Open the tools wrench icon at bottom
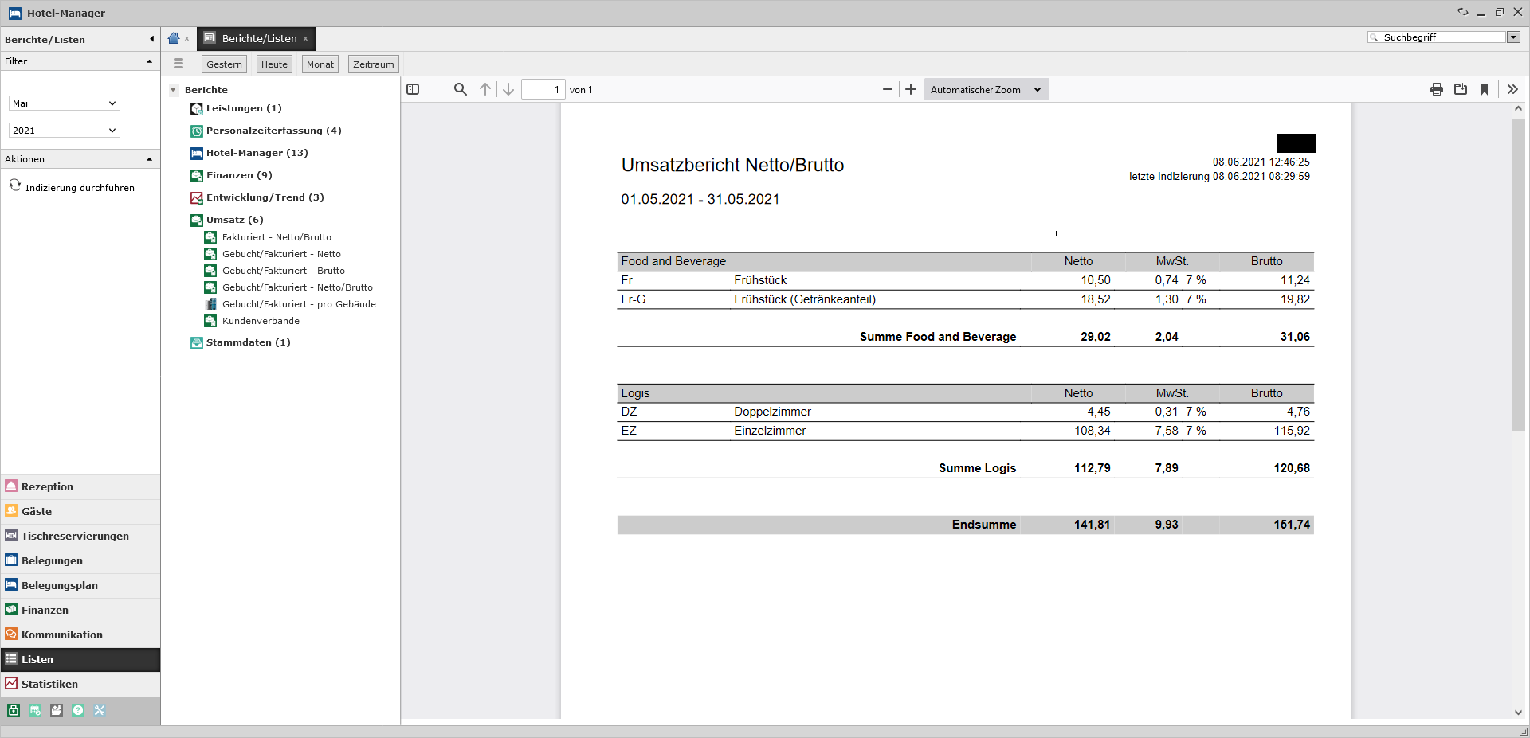The image size is (1530, 738). [x=100, y=710]
